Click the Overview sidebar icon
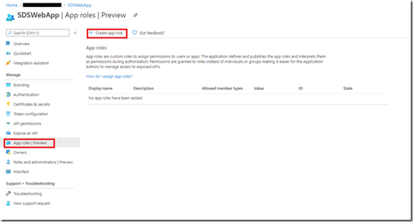The height and width of the screenshot is (222, 413). [x=8, y=44]
